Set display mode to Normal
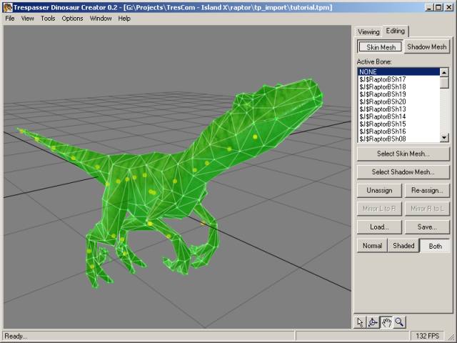The width and height of the screenshot is (457, 343). coord(372,246)
